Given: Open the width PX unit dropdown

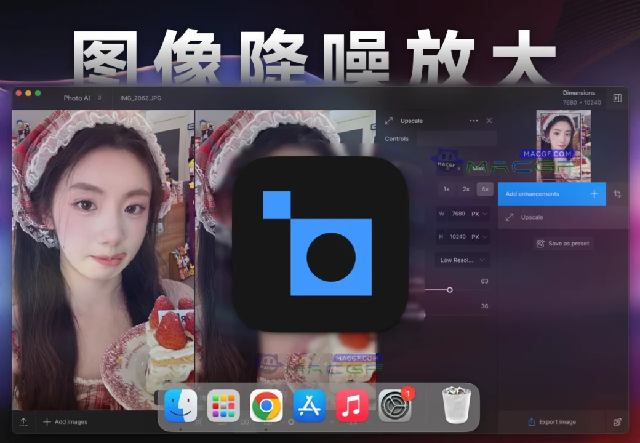Looking at the screenshot, I should point(483,214).
